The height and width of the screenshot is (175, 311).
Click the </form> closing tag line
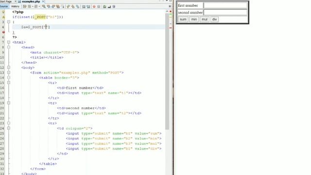point(38,169)
